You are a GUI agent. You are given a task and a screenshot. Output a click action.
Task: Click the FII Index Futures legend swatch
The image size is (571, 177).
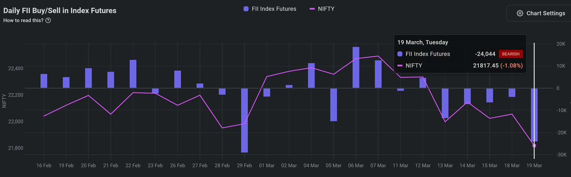(246, 9)
